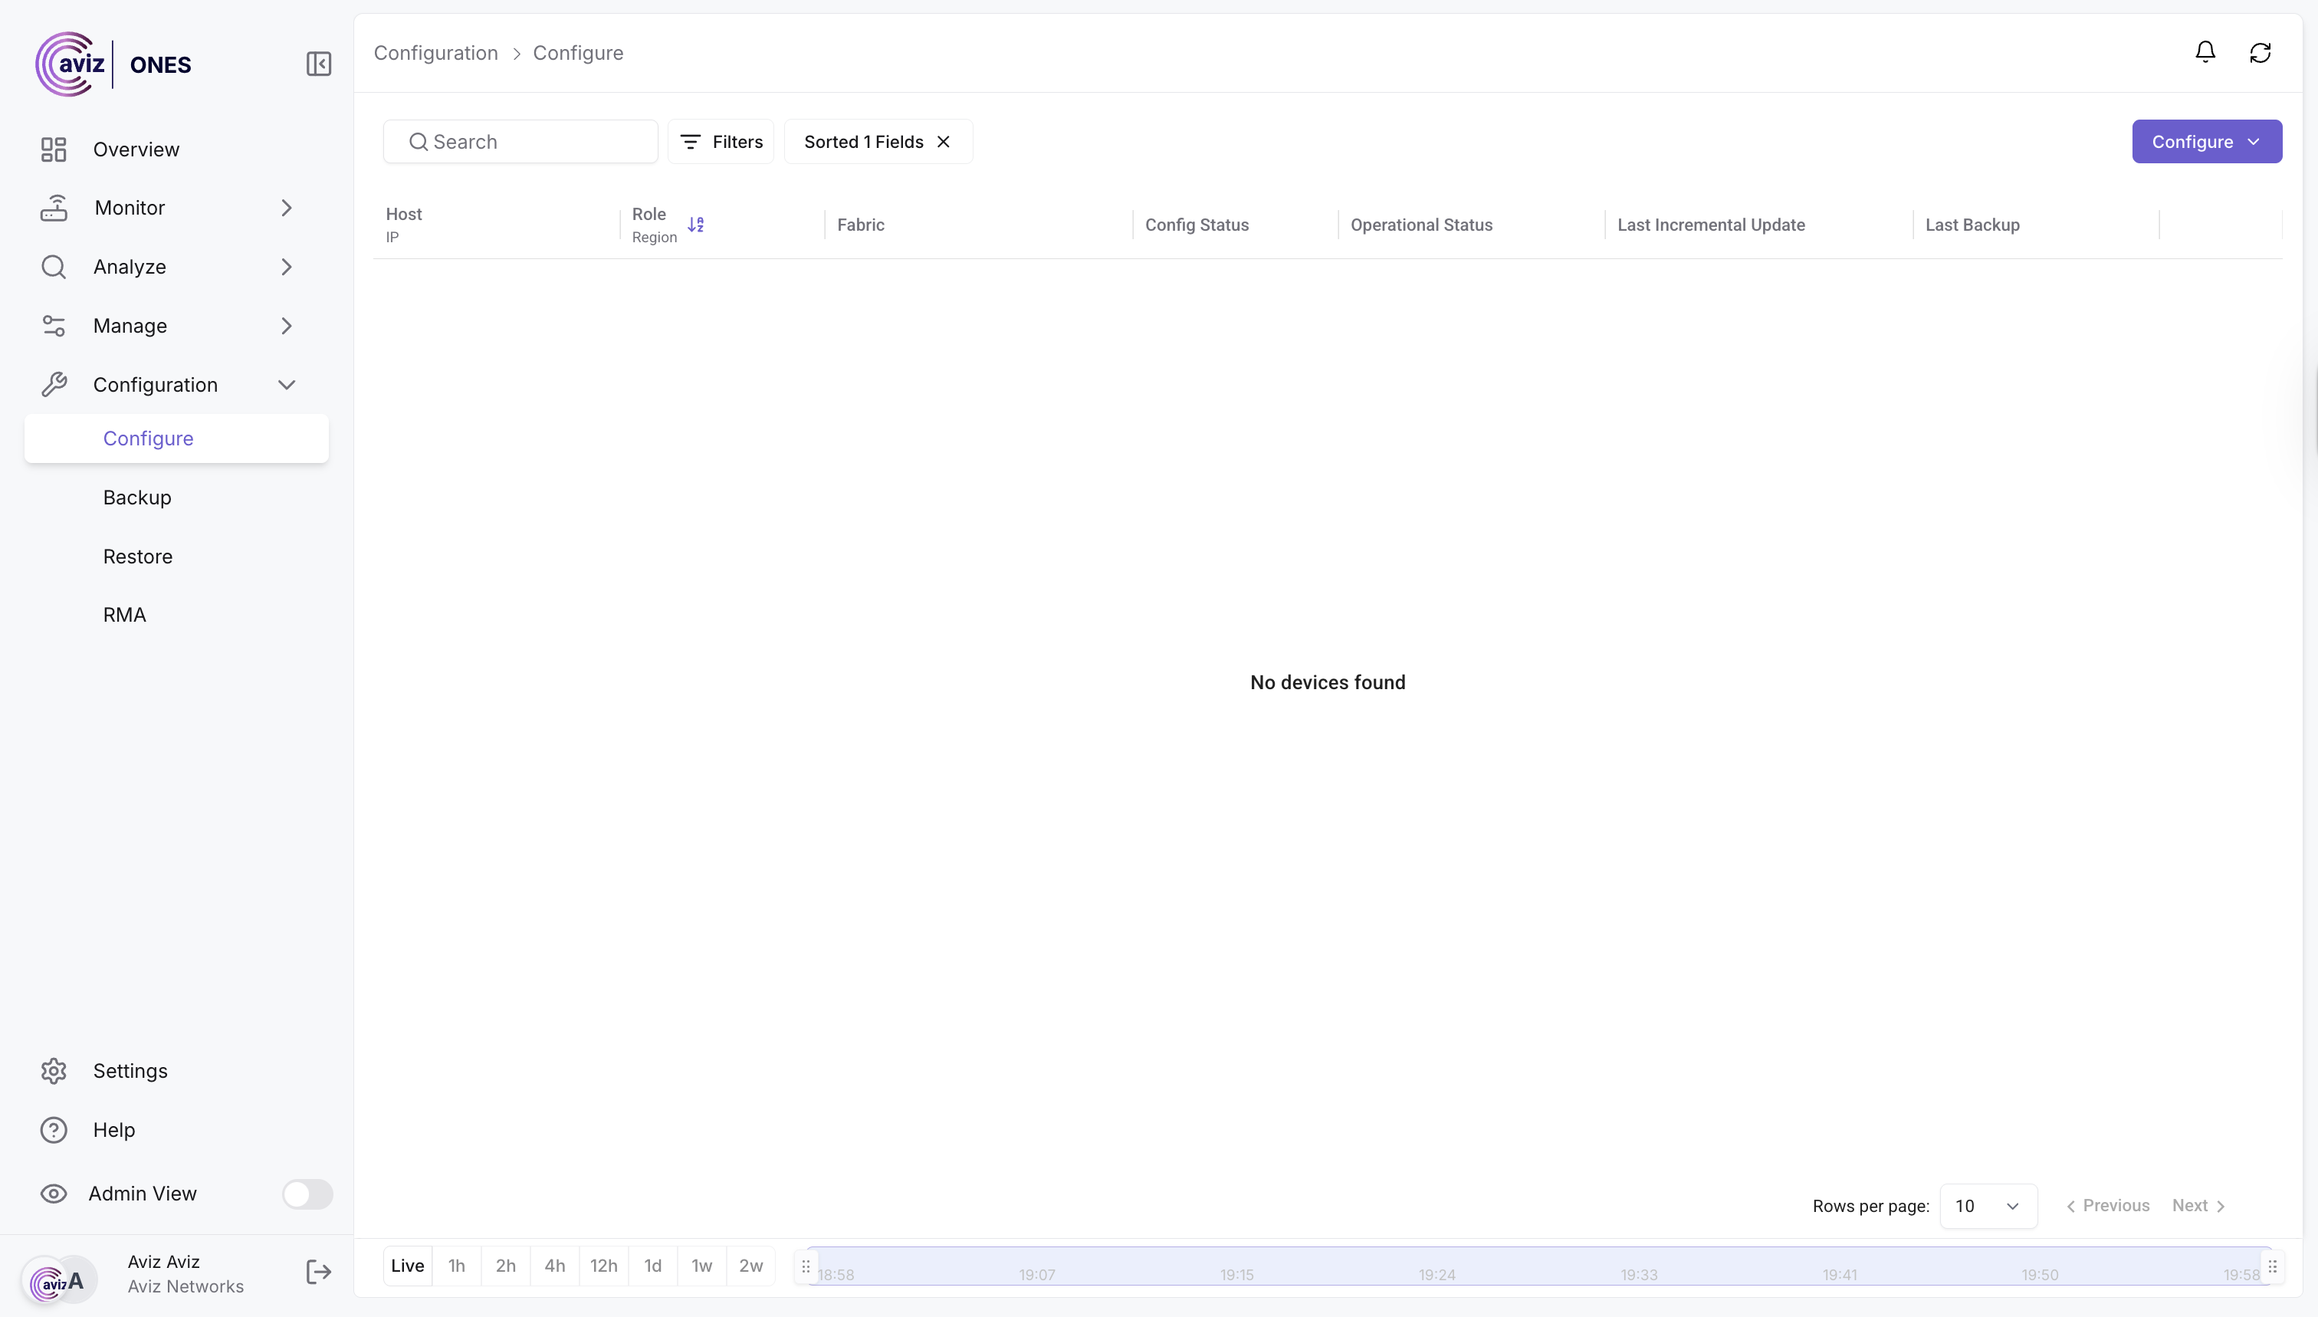Clear the Sorted 1 Fields chip

point(944,142)
